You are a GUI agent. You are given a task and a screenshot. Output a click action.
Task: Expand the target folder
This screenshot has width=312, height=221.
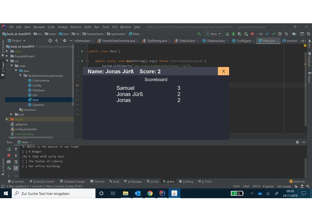[7, 119]
